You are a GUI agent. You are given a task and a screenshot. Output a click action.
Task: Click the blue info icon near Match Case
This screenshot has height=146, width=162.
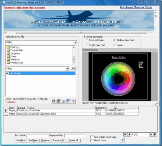coord(122,139)
